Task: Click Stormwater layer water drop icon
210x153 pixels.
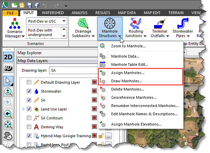Action: pyautogui.click(x=36, y=91)
